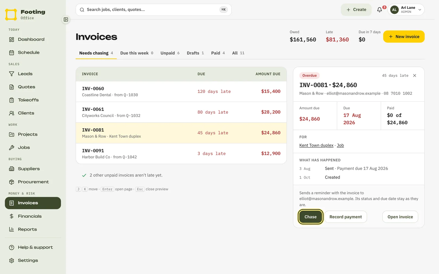Select the INV-0081 Mason & Row row

pos(181,133)
